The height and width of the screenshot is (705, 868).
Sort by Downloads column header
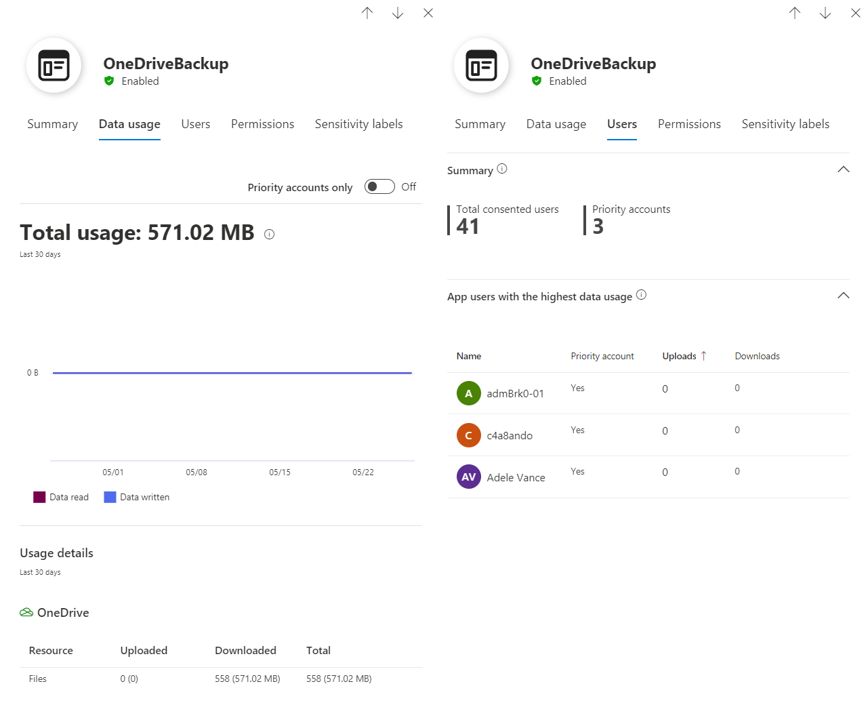pyautogui.click(x=757, y=356)
